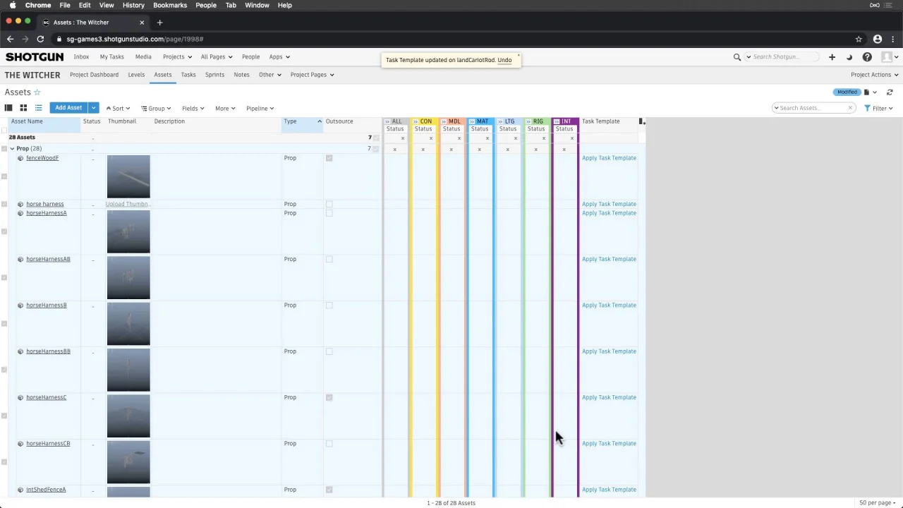The height and width of the screenshot is (508, 903).
Task: Select the Prop group row checkbox
Action: coord(4,149)
